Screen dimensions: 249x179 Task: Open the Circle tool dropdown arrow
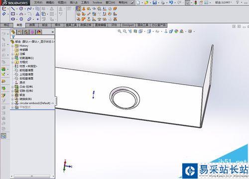point(25,9)
